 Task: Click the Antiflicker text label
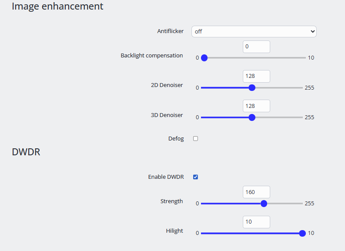click(170, 31)
